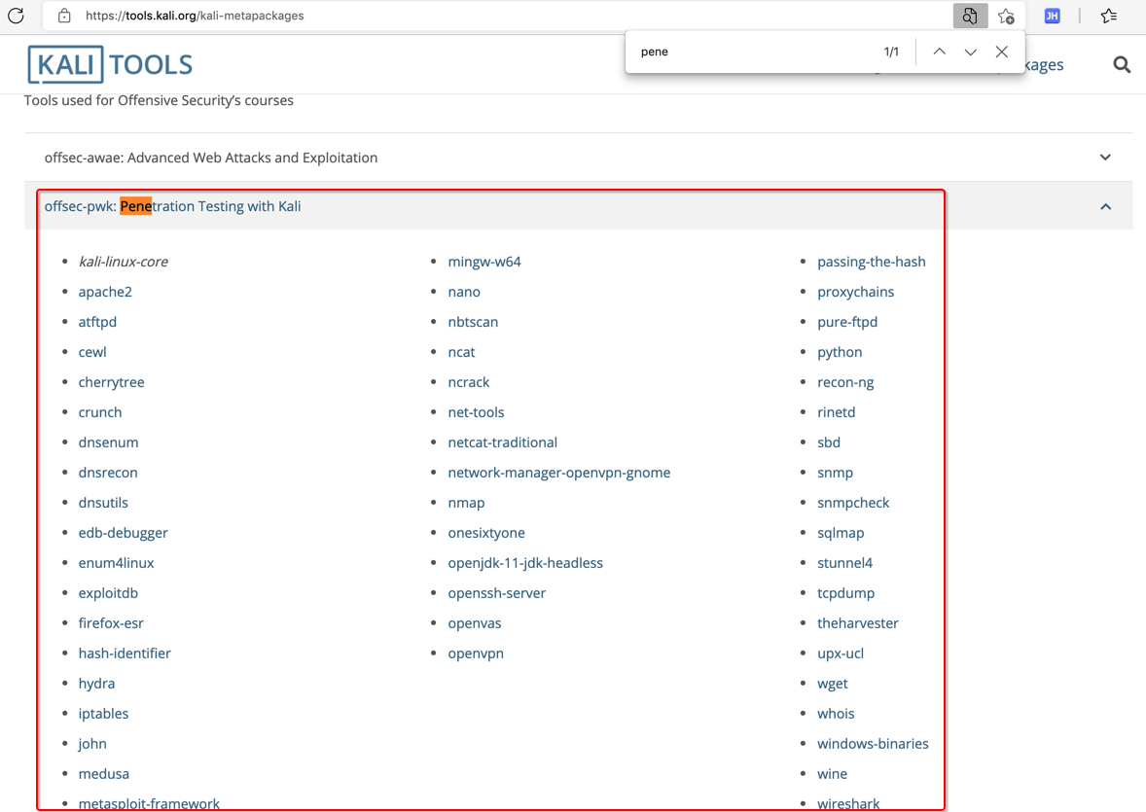This screenshot has height=812, width=1146.
Task: Open the iptables link
Action: tap(104, 714)
